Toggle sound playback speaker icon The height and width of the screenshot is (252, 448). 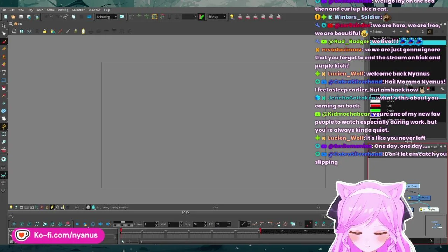tap(100, 224)
